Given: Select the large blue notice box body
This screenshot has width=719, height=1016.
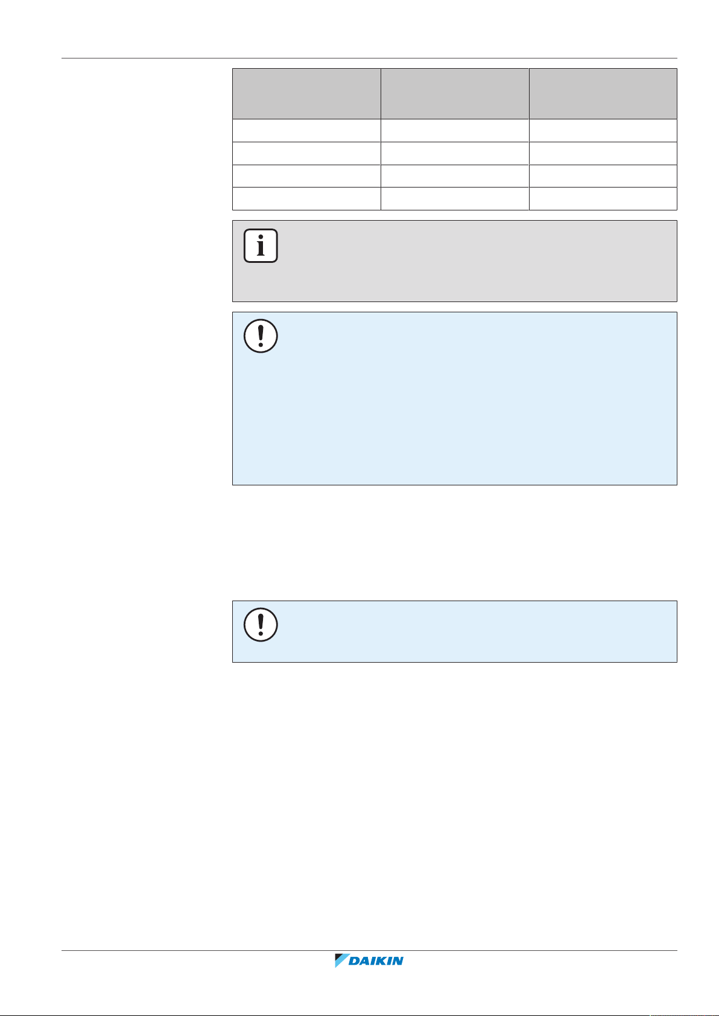Looking at the screenshot, I should 455,399.
